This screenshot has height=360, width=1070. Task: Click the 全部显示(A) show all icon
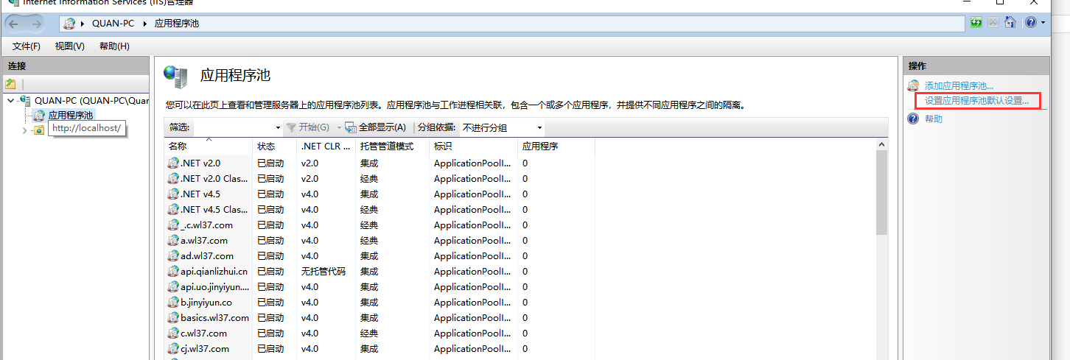click(351, 127)
